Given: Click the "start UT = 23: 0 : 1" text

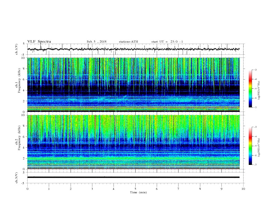Looking at the screenshot, I should [x=167, y=42].
